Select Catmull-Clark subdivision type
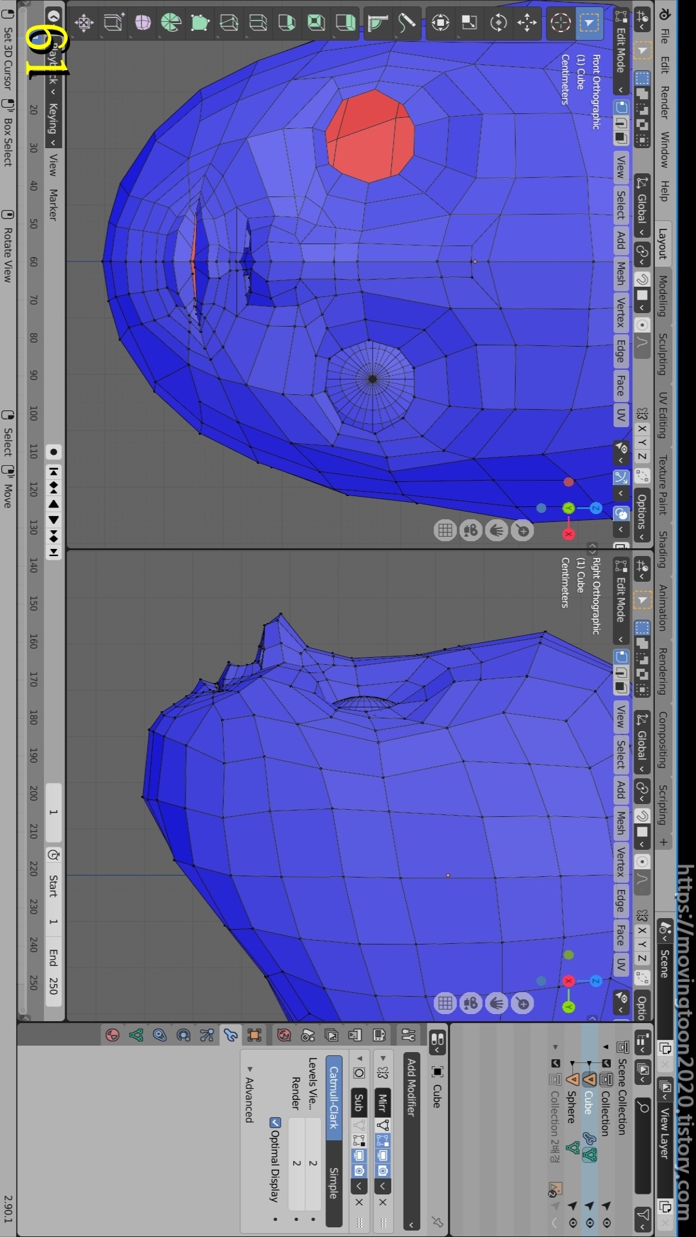Image resolution: width=696 pixels, height=1237 pixels. point(334,1098)
